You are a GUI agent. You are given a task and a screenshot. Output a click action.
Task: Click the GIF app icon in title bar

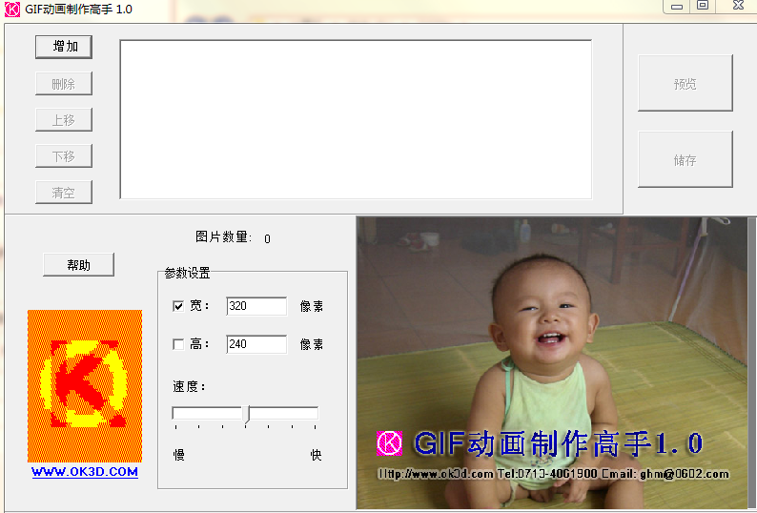click(x=12, y=9)
